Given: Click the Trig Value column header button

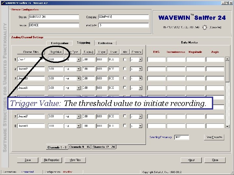Looking at the screenshot, I should tap(56, 52).
